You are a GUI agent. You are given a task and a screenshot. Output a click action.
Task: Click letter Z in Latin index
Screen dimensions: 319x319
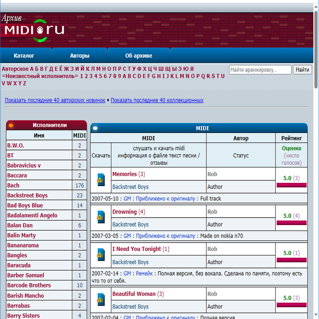click(25, 83)
